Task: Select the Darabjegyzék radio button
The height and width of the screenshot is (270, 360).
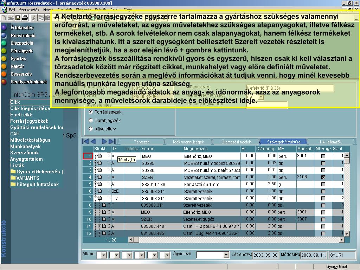Action: coord(91,120)
